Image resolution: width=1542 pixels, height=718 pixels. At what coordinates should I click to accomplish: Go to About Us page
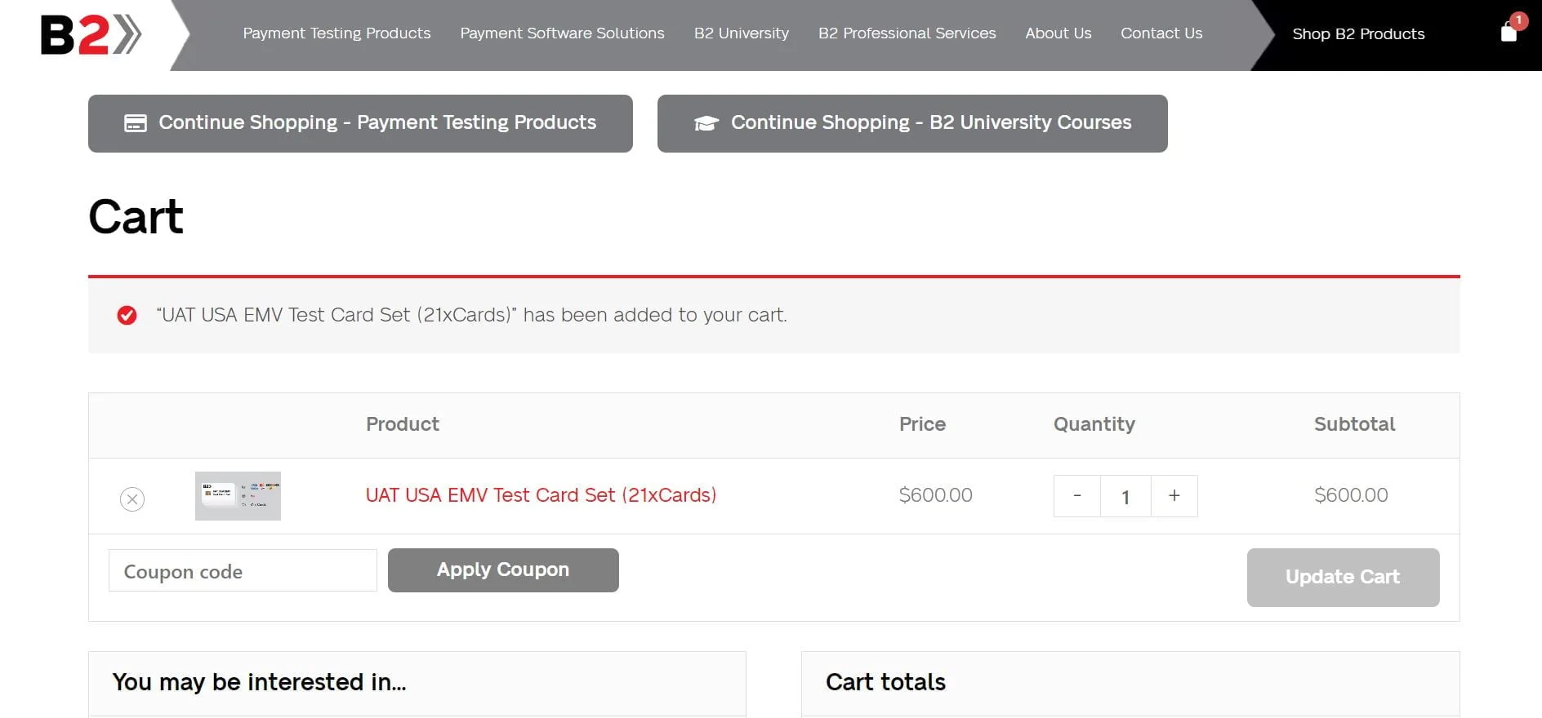click(1058, 33)
